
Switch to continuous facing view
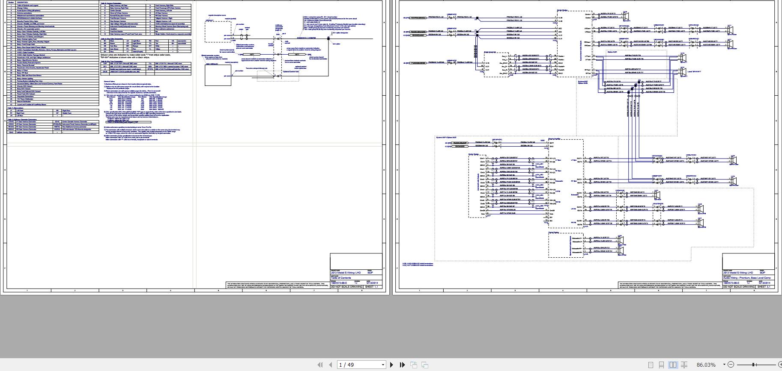[684, 365]
